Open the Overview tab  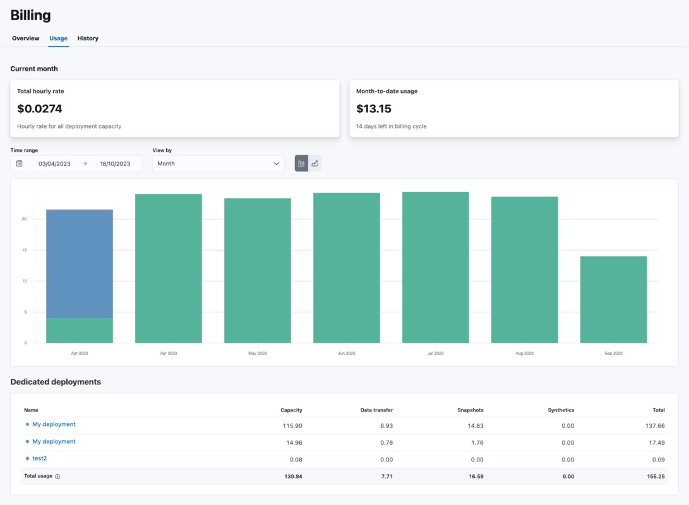click(26, 39)
